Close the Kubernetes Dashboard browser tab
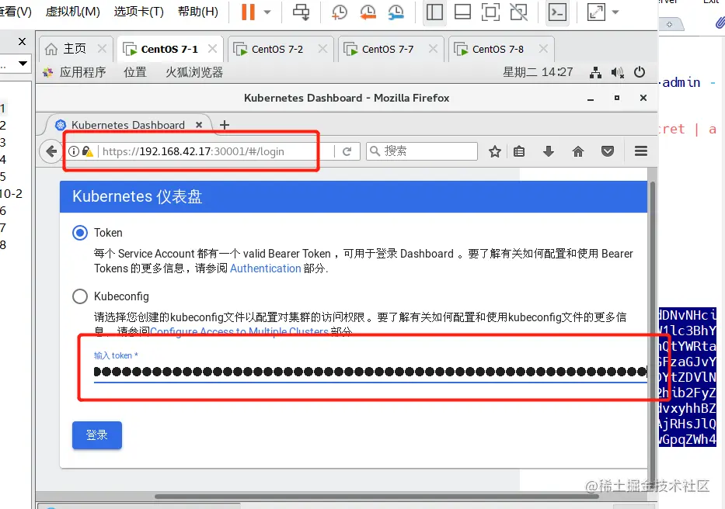725x509 pixels. [199, 125]
